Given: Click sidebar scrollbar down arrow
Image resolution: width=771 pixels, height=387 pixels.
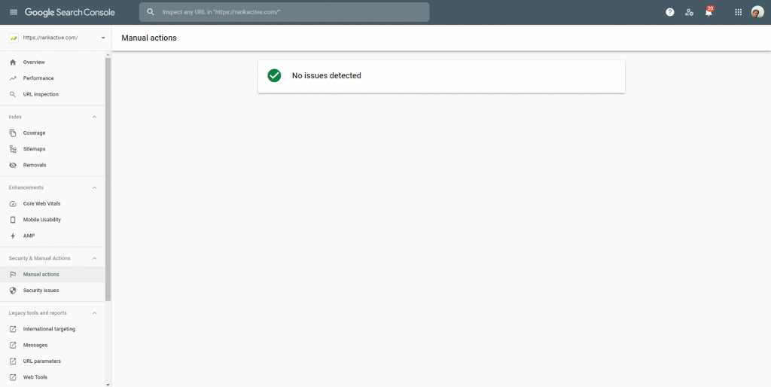Looking at the screenshot, I should click(x=108, y=384).
